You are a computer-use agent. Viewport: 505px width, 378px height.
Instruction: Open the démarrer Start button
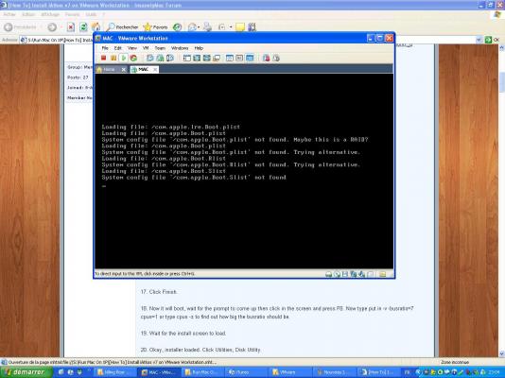coord(26,372)
